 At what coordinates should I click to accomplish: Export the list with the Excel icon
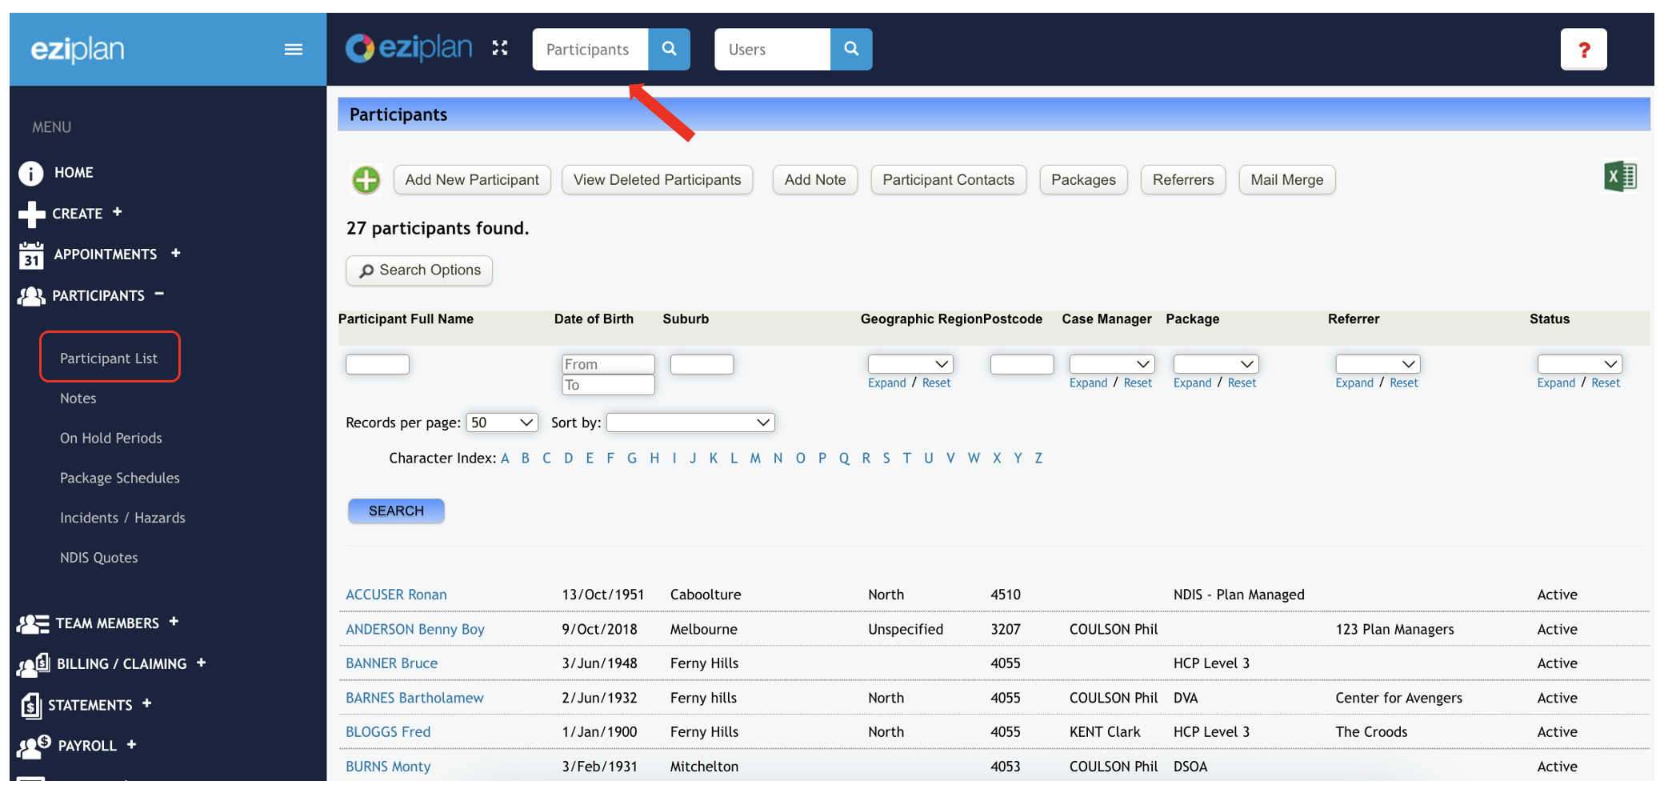1620,177
